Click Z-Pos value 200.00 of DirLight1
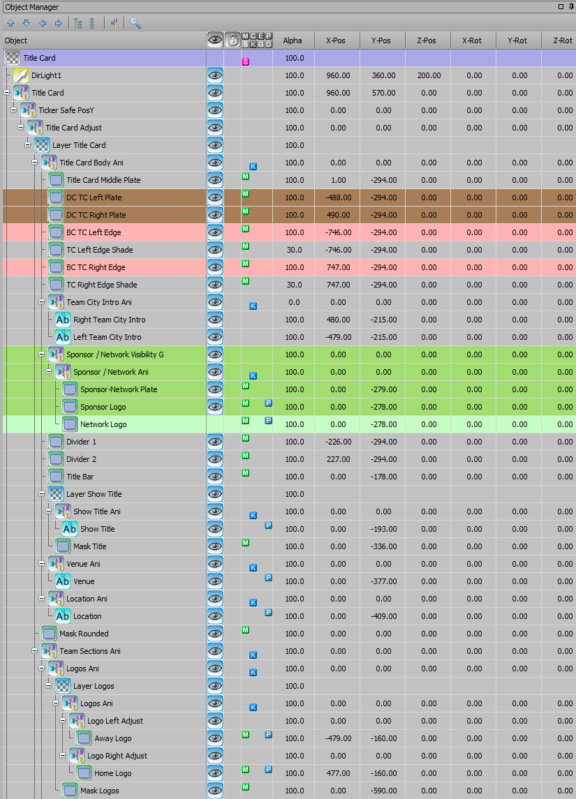The width and height of the screenshot is (576, 799). click(429, 75)
